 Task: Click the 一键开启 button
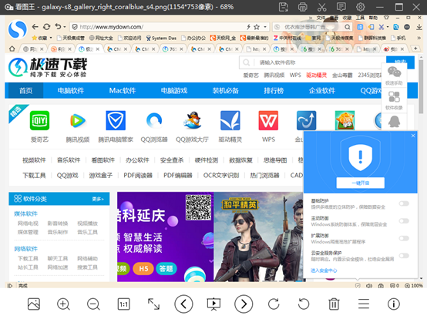coord(360,183)
